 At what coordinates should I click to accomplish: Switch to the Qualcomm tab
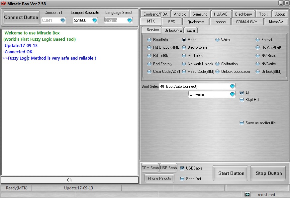pos(196,22)
